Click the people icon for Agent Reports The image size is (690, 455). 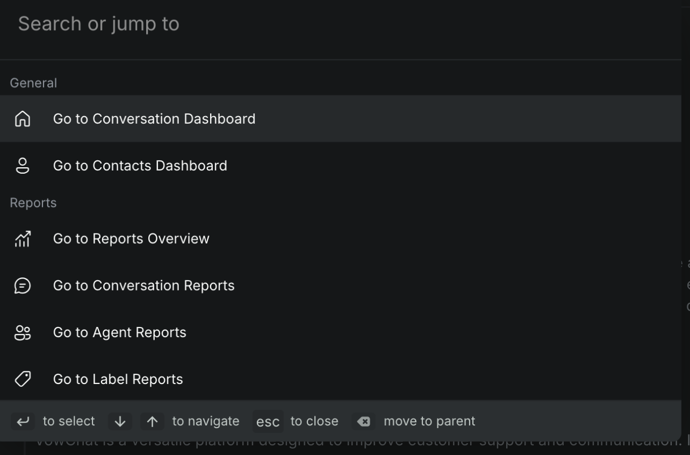point(23,332)
